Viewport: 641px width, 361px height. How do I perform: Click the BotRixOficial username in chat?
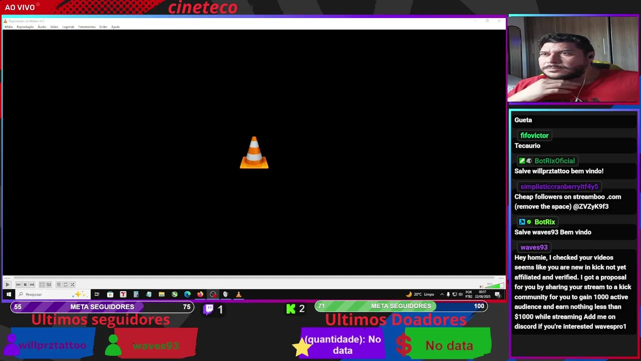coord(554,161)
